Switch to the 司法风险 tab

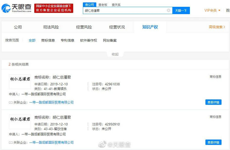51,27
